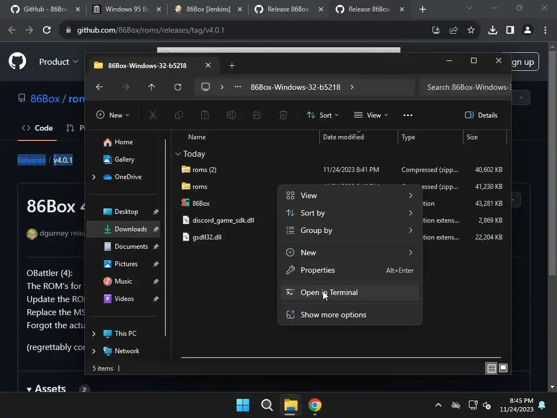Screen dimensions: 557x418
Task: Switch to 86Box [Jenkins] Chrome tab
Action: click(x=208, y=9)
